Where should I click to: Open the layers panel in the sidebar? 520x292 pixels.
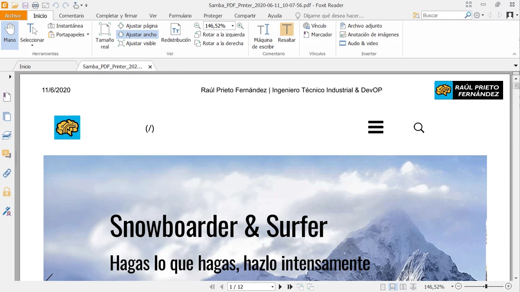[7, 135]
